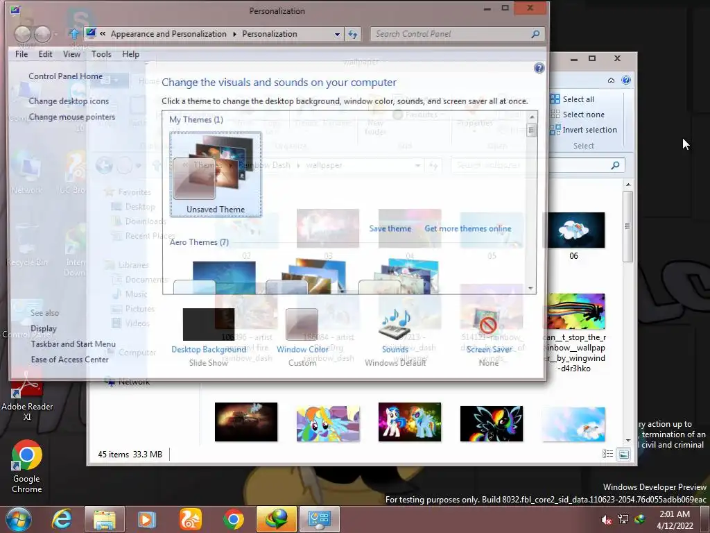Viewport: 710px width, 533px height.
Task: Open Google Chrome desktop shortcut
Action: (27, 466)
